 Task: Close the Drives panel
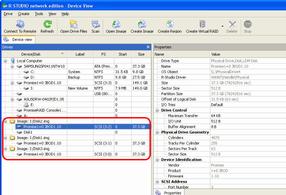[x=148, y=47]
